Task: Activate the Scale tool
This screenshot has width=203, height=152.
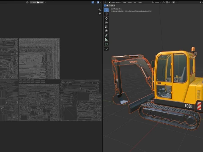Action: click(x=106, y=27)
